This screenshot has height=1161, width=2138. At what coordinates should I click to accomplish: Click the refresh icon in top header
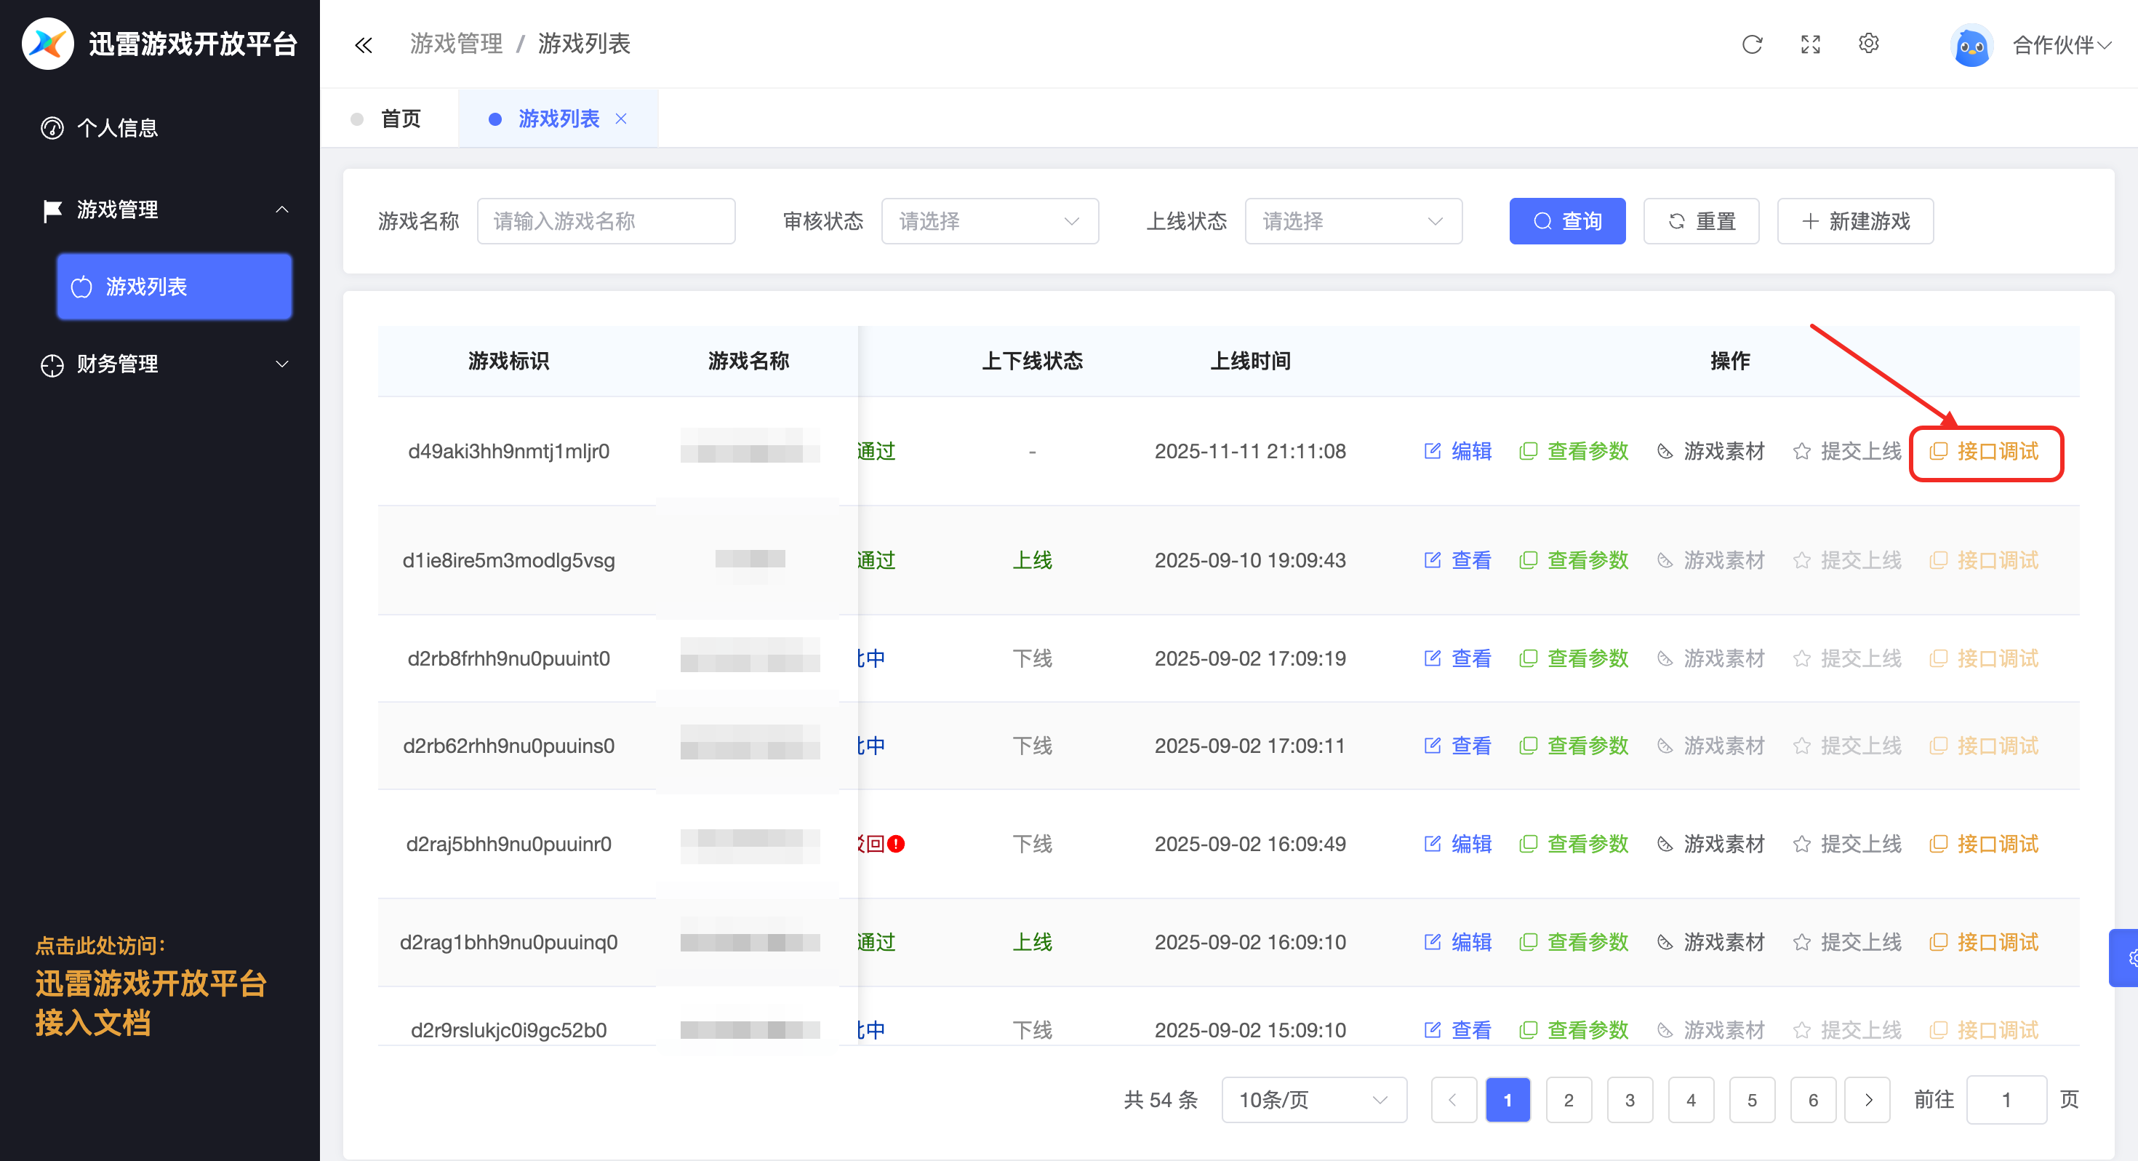[1751, 44]
